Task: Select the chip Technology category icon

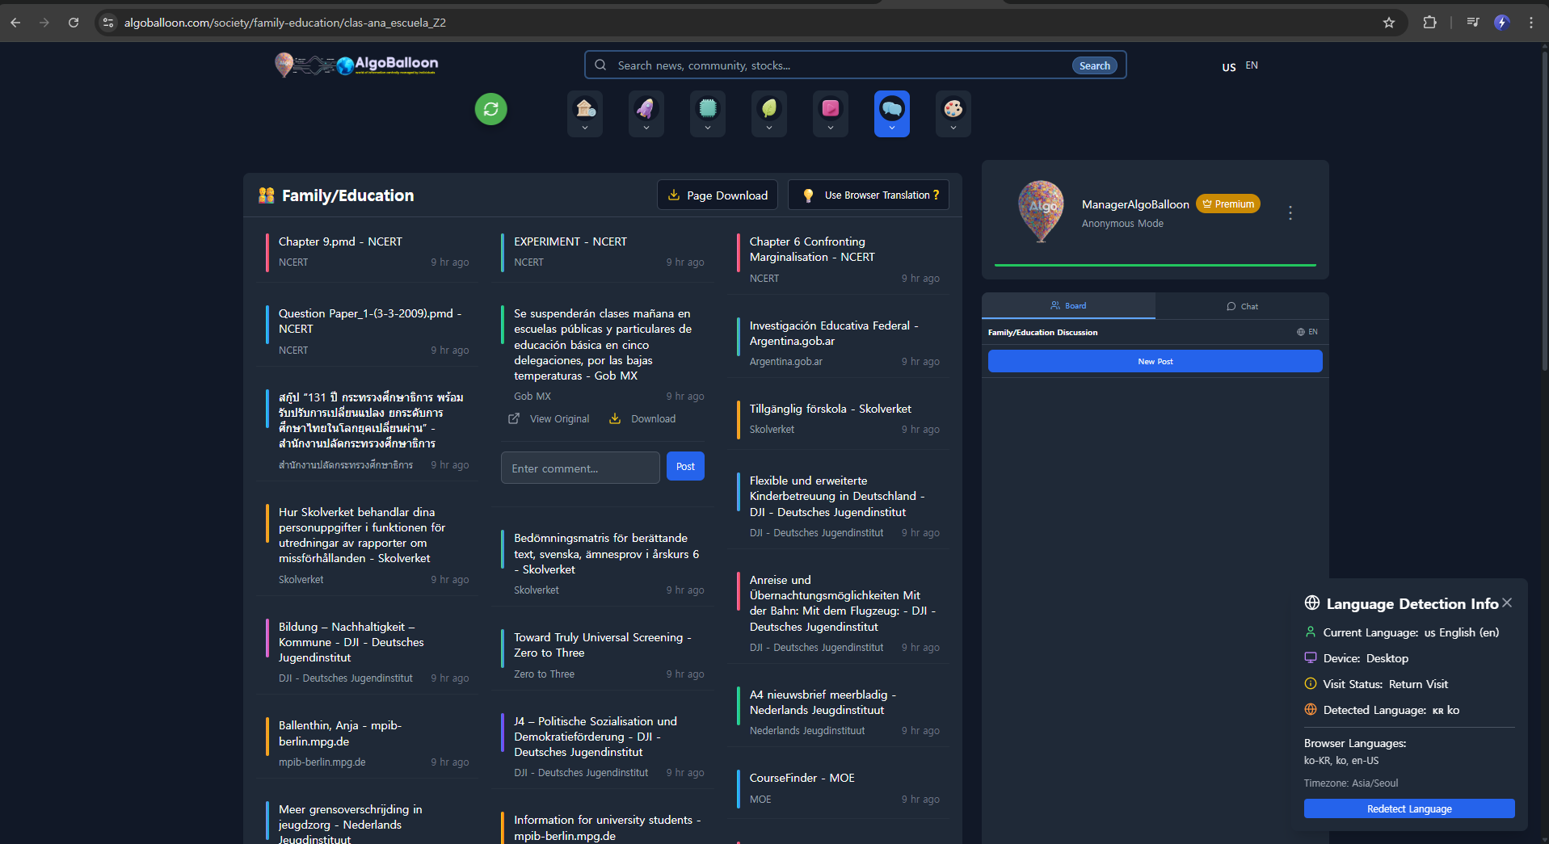Action: (x=707, y=107)
